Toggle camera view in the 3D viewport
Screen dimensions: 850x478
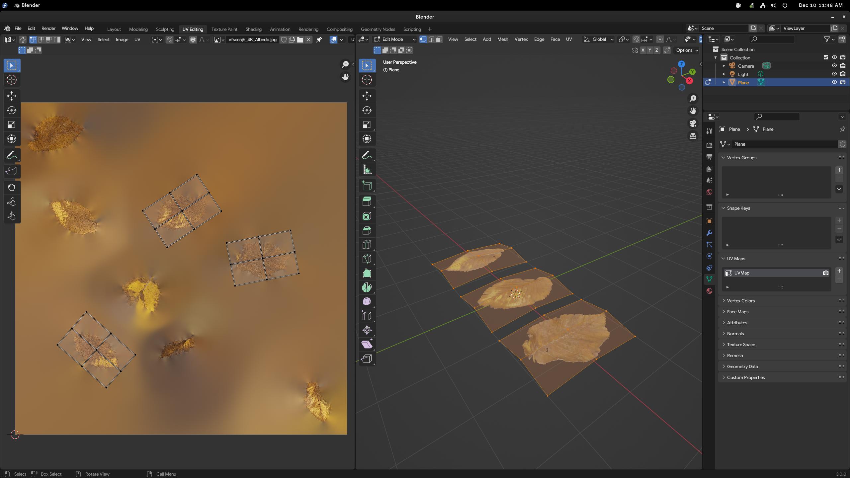point(693,123)
